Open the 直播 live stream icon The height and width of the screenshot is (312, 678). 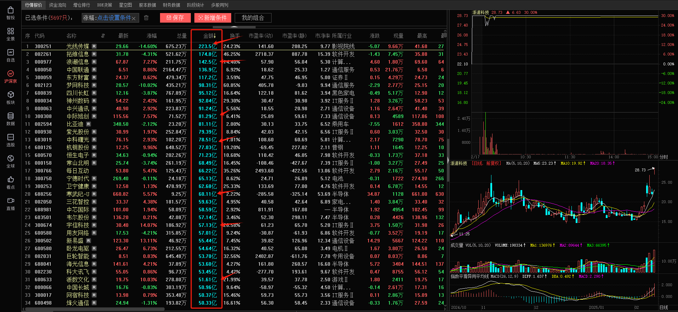[11, 204]
